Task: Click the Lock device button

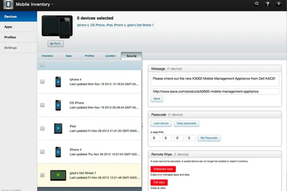Action: [x=161, y=123]
